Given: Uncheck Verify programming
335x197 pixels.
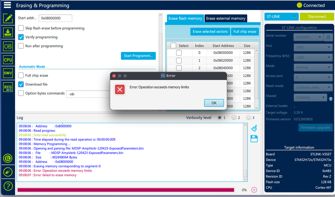Looking at the screenshot, I should pyautogui.click(x=21, y=37).
